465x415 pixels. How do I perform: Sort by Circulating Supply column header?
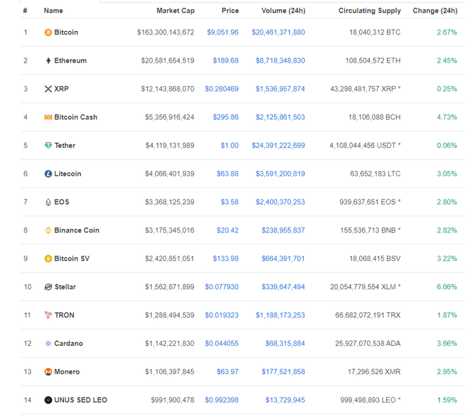[369, 11]
